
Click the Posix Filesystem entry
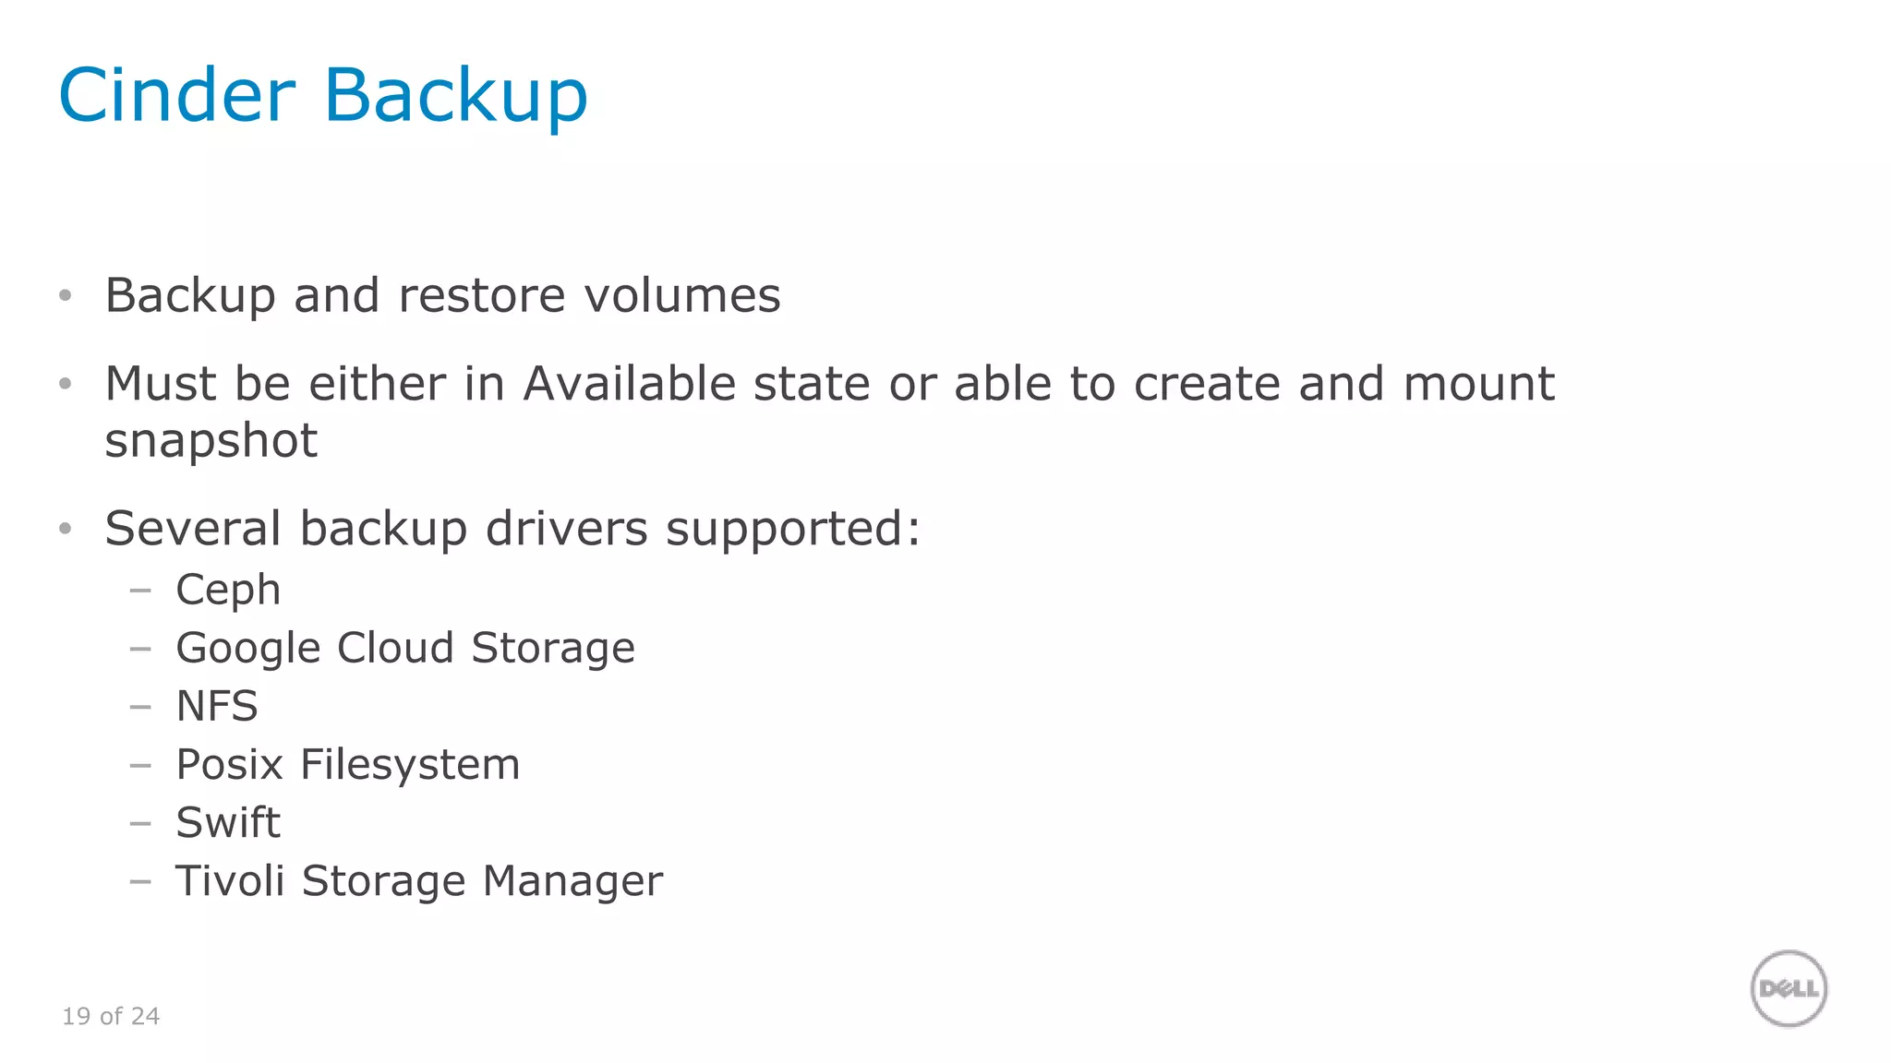(348, 765)
